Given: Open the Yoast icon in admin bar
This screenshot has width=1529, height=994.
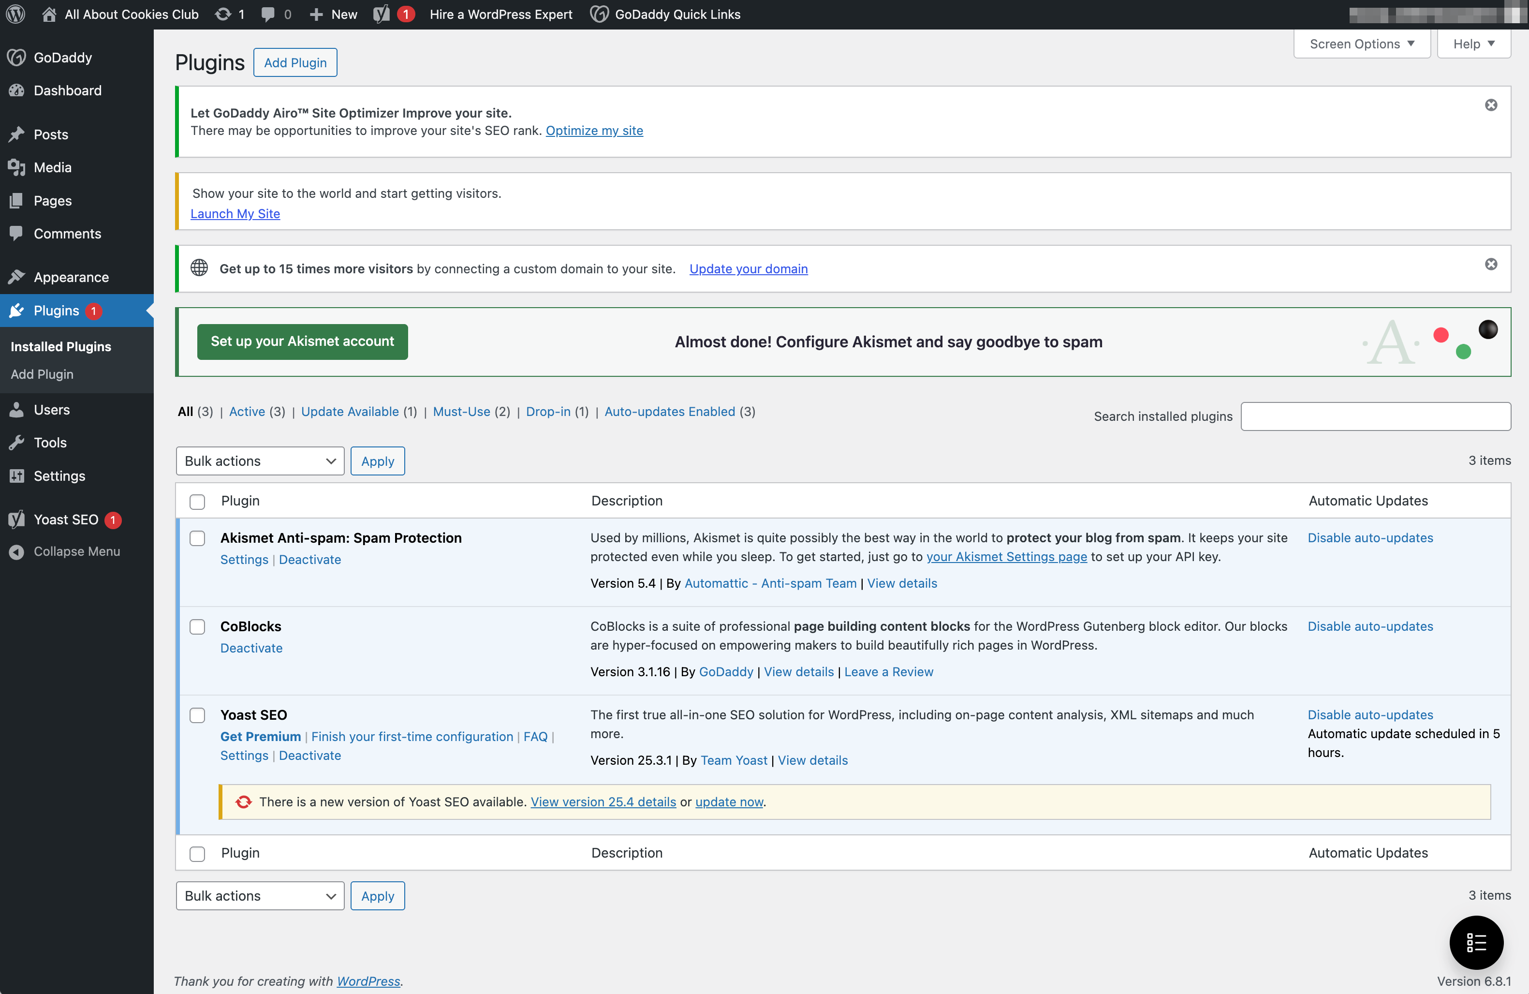Looking at the screenshot, I should pos(382,14).
